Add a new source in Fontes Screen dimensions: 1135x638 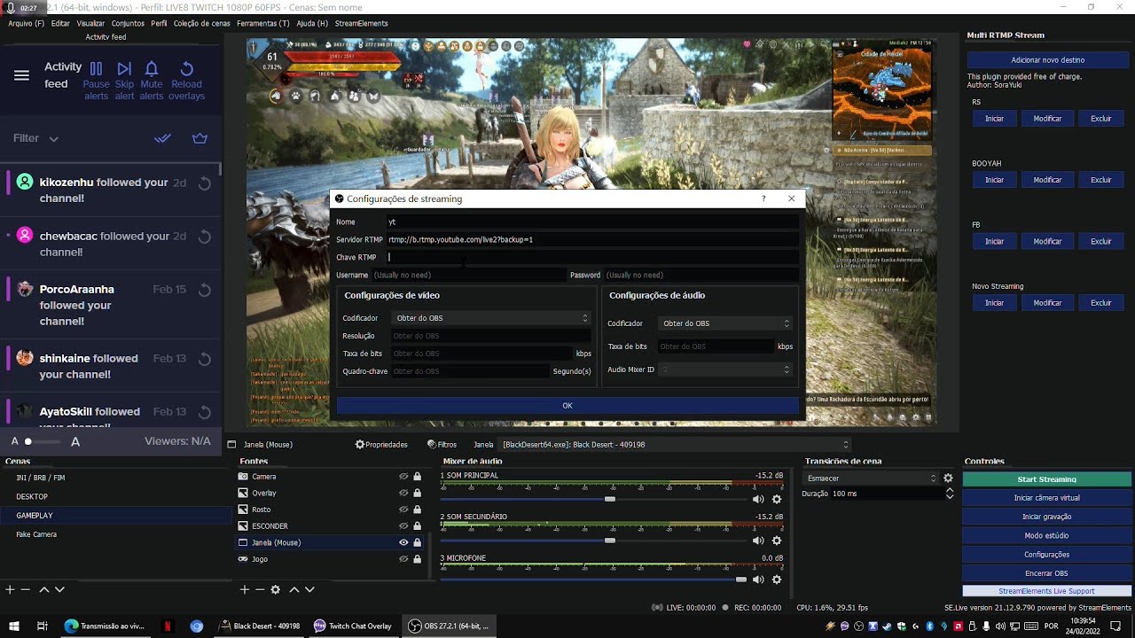(x=244, y=589)
